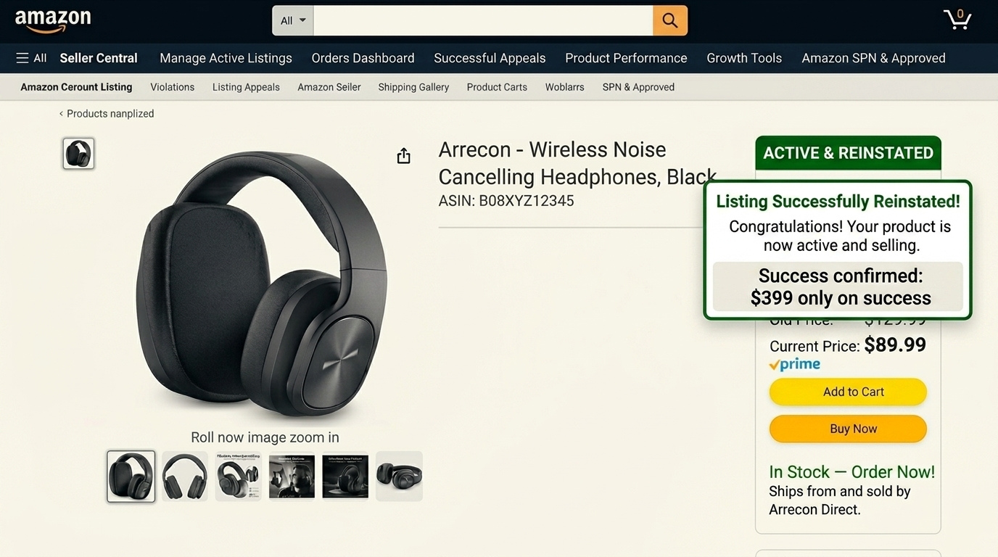Click inside the search input field
This screenshot has height=557, width=998.
(482, 20)
